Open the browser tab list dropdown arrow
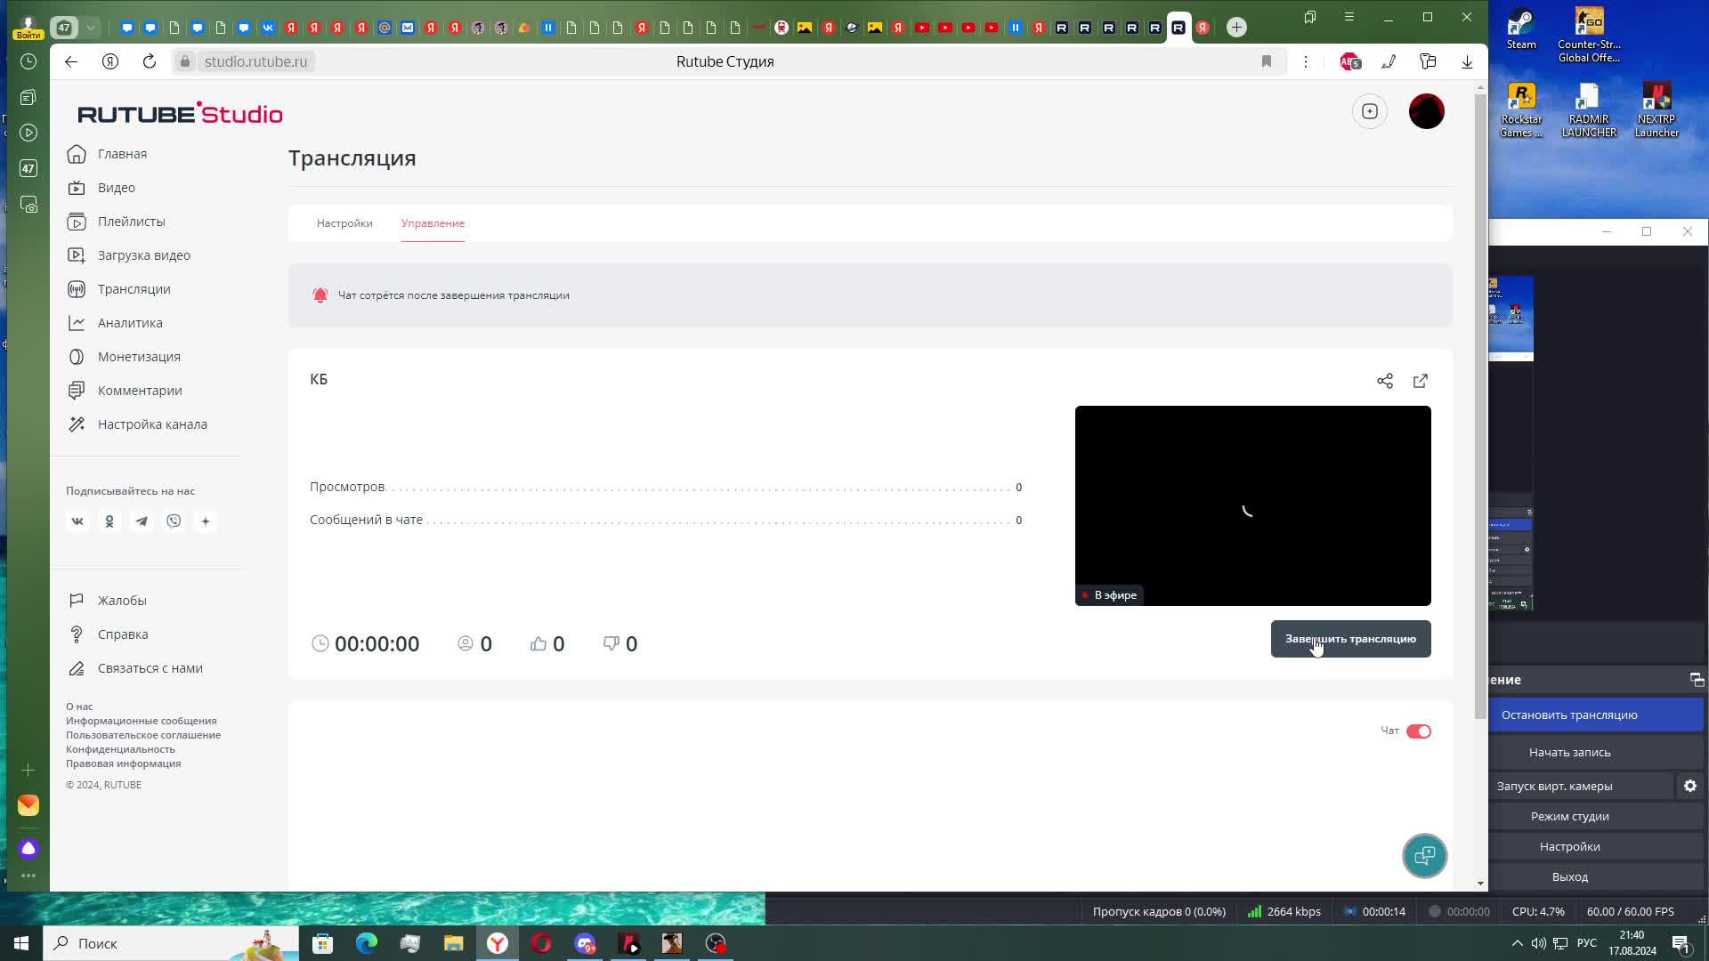Screen dimensions: 1709x961 (91, 28)
